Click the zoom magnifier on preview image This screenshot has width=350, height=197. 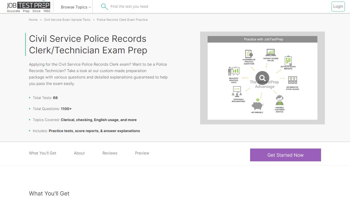(262, 78)
